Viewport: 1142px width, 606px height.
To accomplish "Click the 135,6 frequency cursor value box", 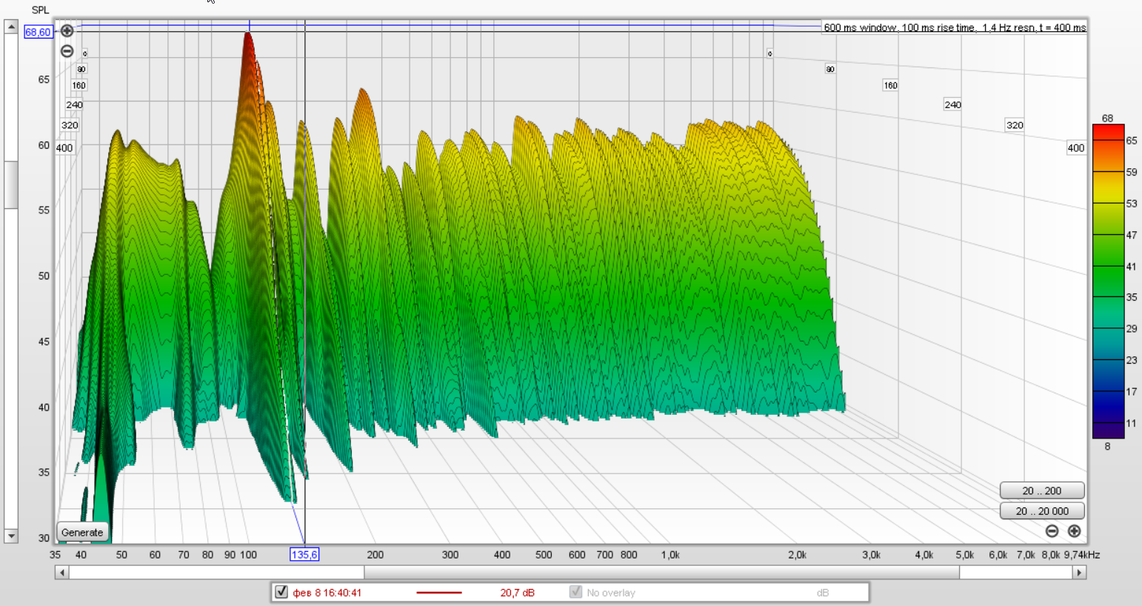I will click(304, 554).
